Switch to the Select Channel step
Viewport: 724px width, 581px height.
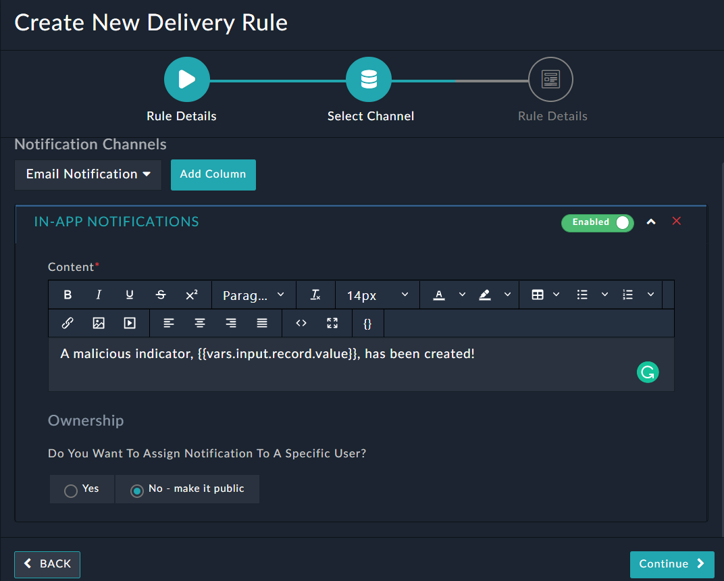(x=369, y=79)
